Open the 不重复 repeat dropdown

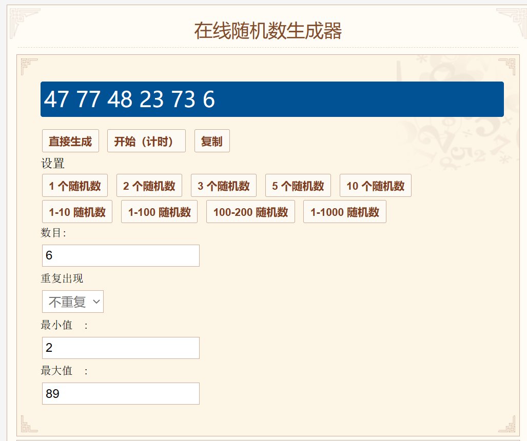tap(73, 302)
